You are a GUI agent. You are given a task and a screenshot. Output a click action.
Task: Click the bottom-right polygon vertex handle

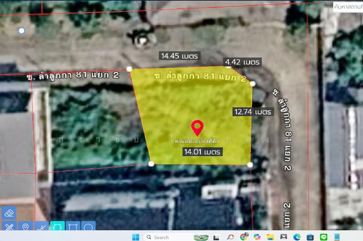point(250,165)
